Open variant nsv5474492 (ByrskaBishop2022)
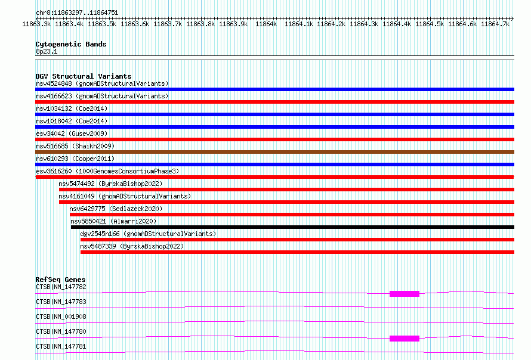 click(110, 184)
